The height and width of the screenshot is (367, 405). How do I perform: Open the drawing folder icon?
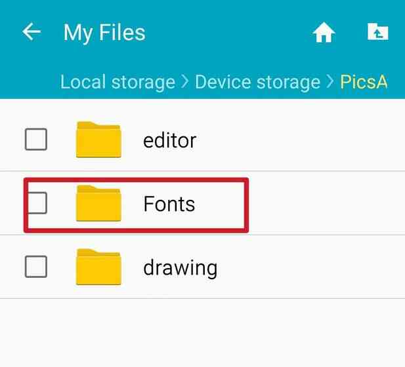click(98, 267)
